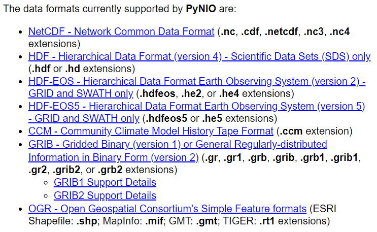Click the bold .netcdf extension text

click(x=281, y=32)
